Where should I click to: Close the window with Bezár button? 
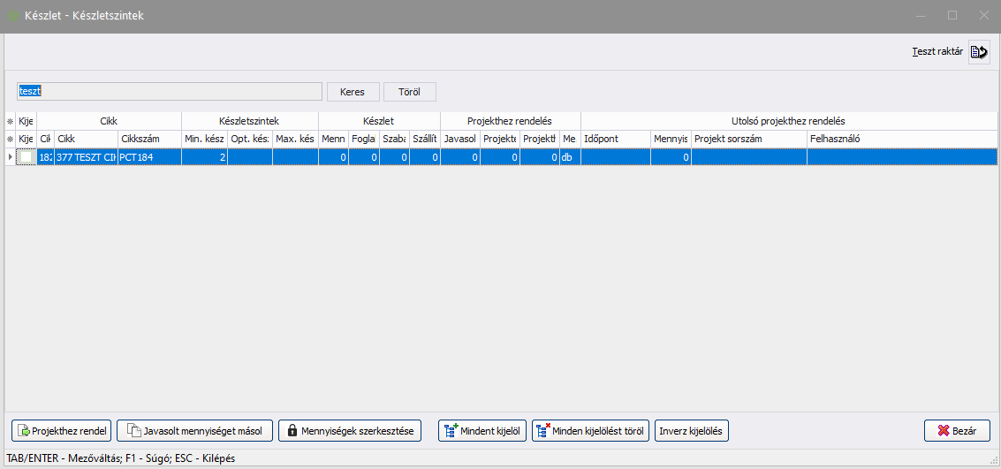point(957,431)
